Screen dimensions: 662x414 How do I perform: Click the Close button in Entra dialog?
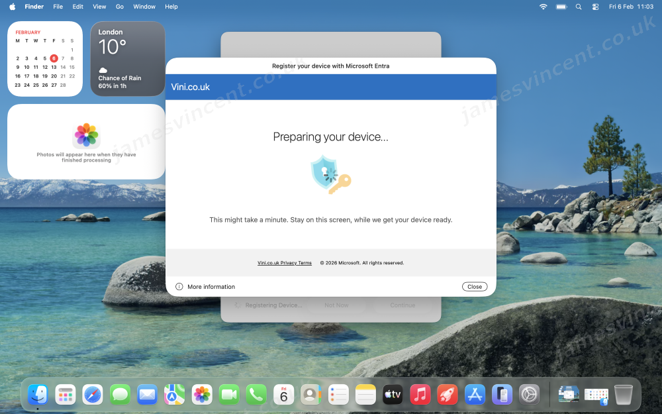point(475,287)
